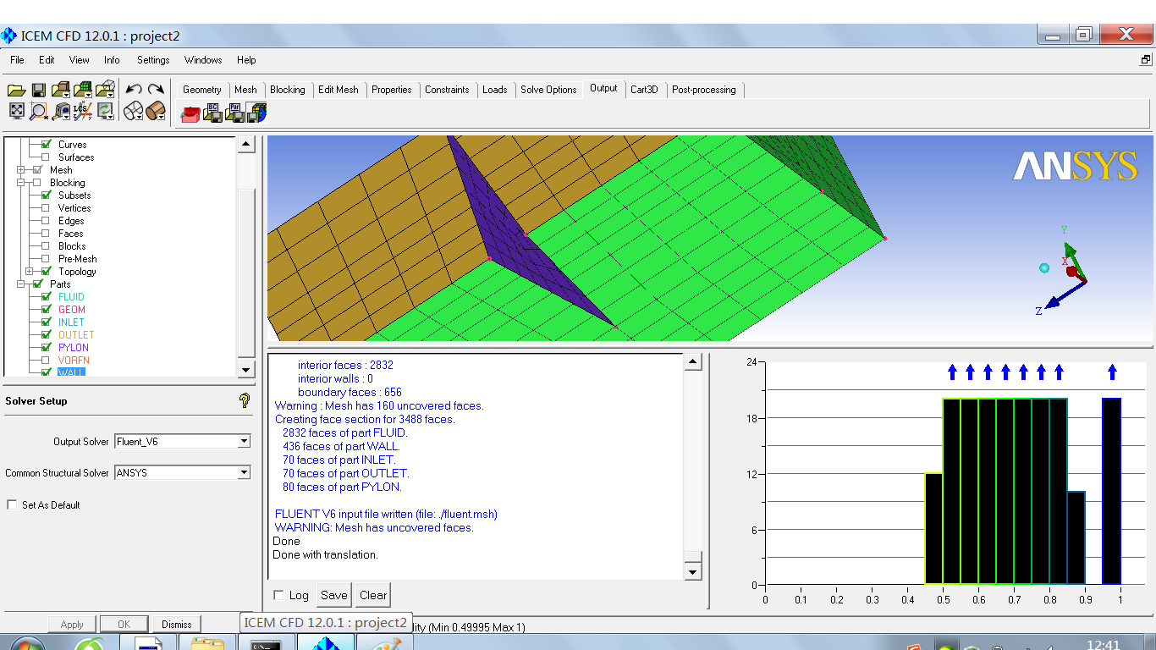
Task: Activate the Zoom Box magnifier tool
Action: (38, 111)
